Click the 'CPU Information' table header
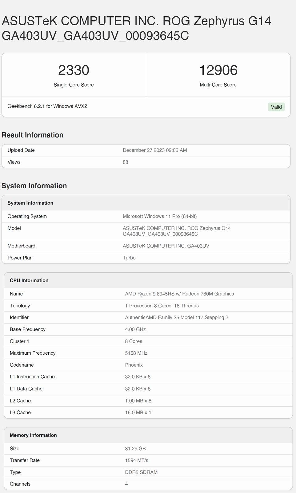The width and height of the screenshot is (296, 493). coord(29,280)
